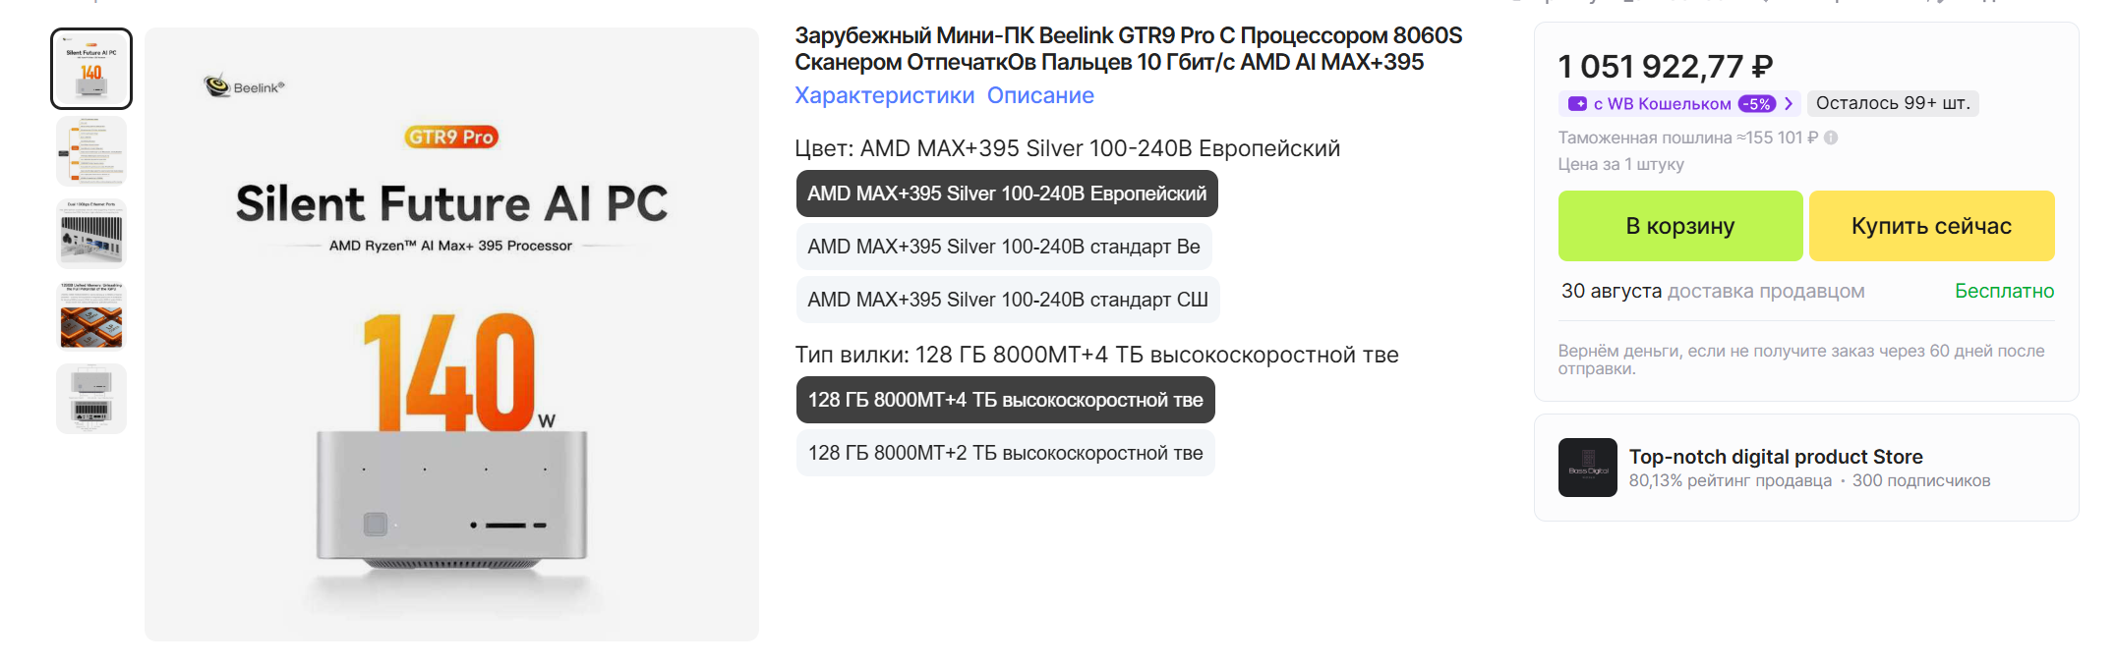Select color AMD MAX+395 Silver Европейский

(x=1007, y=194)
